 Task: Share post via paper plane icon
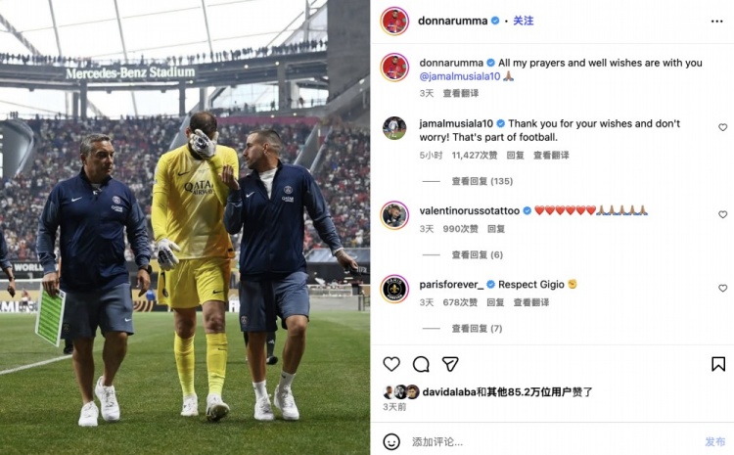(450, 364)
